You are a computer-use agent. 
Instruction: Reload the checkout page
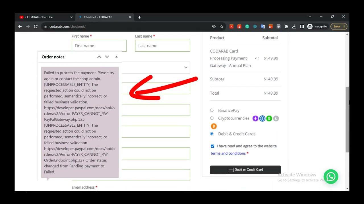tap(36, 26)
